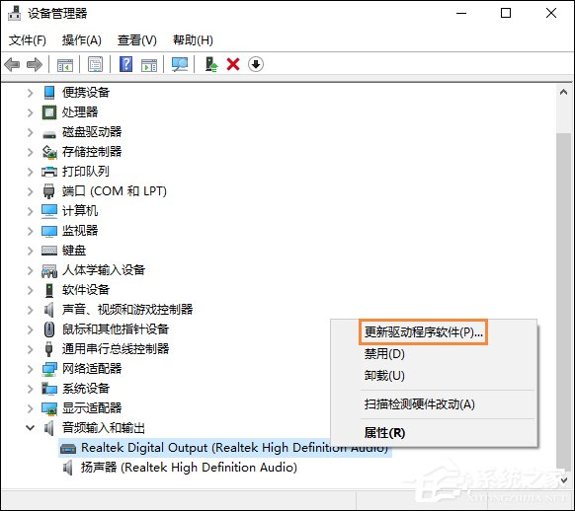Open the 文件(F) menu
The height and width of the screenshot is (511, 575).
pos(27,39)
